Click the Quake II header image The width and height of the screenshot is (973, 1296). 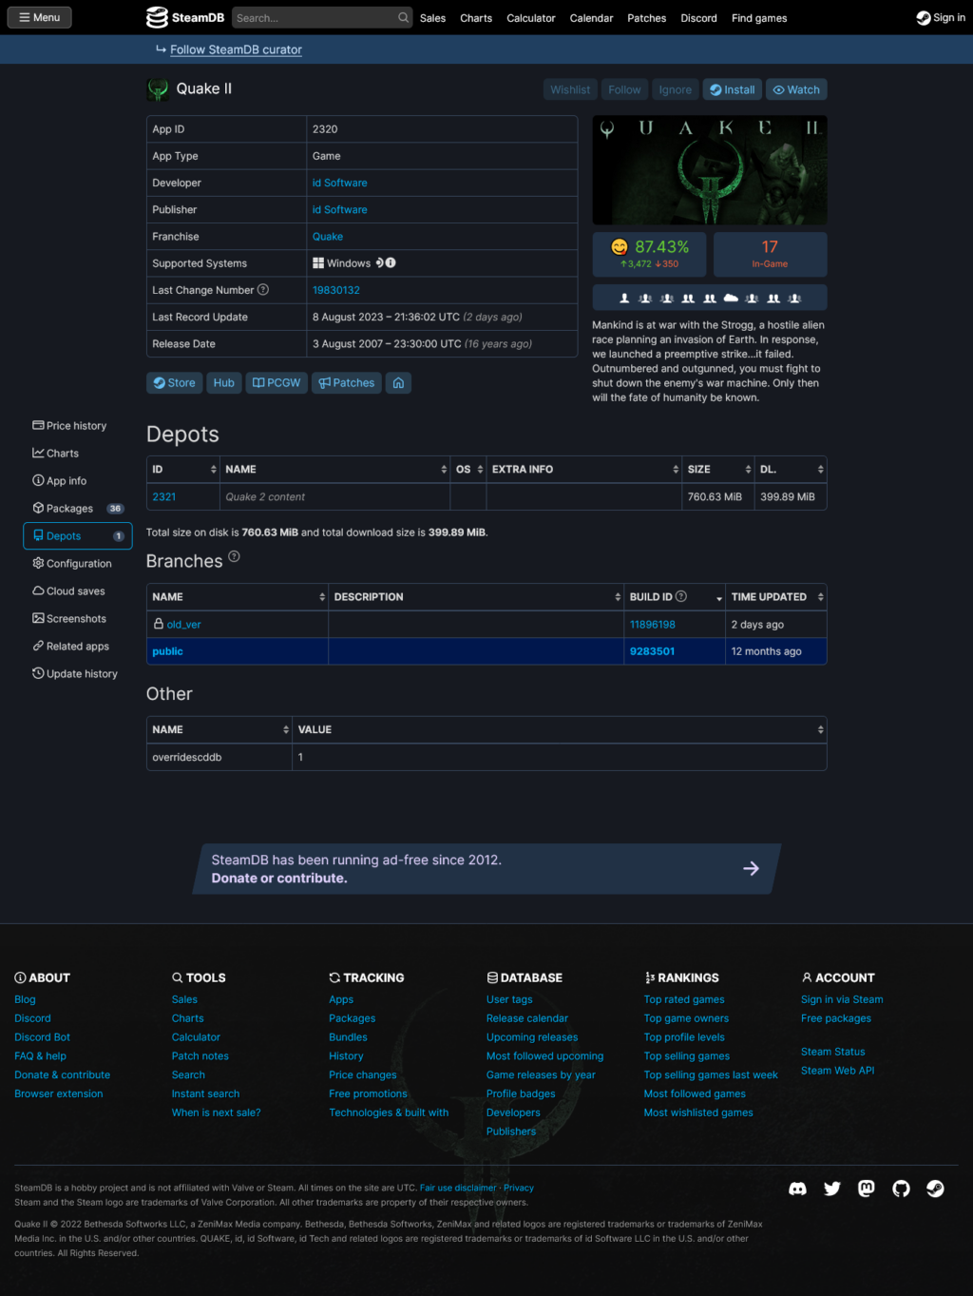pyautogui.click(x=710, y=170)
